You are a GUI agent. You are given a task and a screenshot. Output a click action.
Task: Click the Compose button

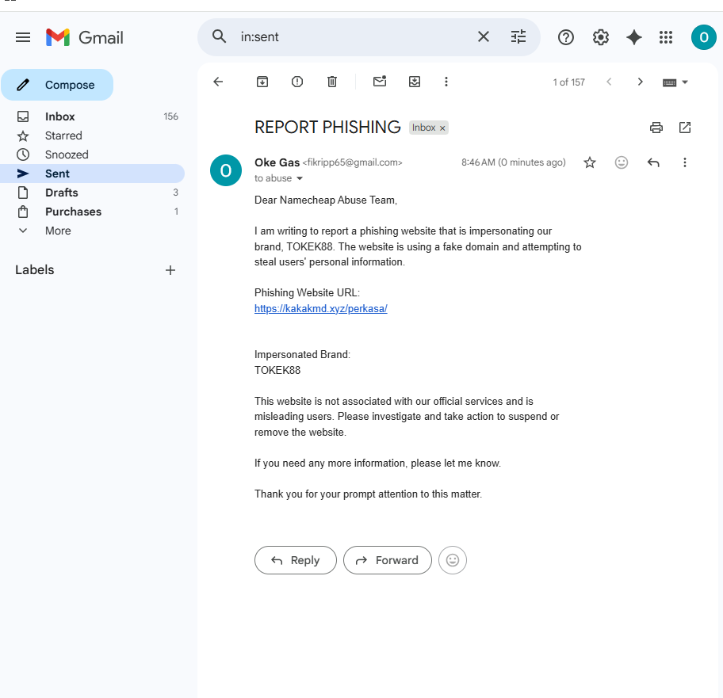tap(57, 85)
